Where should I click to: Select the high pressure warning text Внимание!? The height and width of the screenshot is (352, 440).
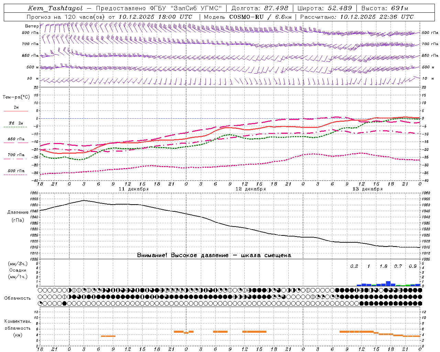[152, 255]
